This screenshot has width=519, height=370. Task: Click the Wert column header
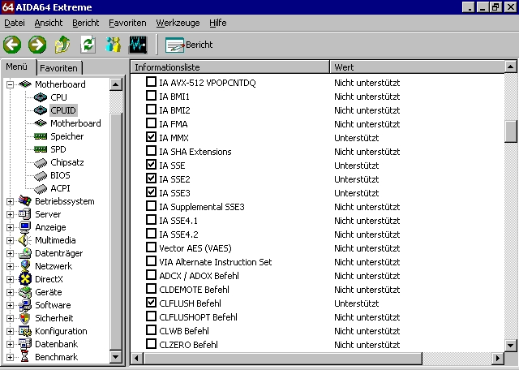pyautogui.click(x=418, y=67)
